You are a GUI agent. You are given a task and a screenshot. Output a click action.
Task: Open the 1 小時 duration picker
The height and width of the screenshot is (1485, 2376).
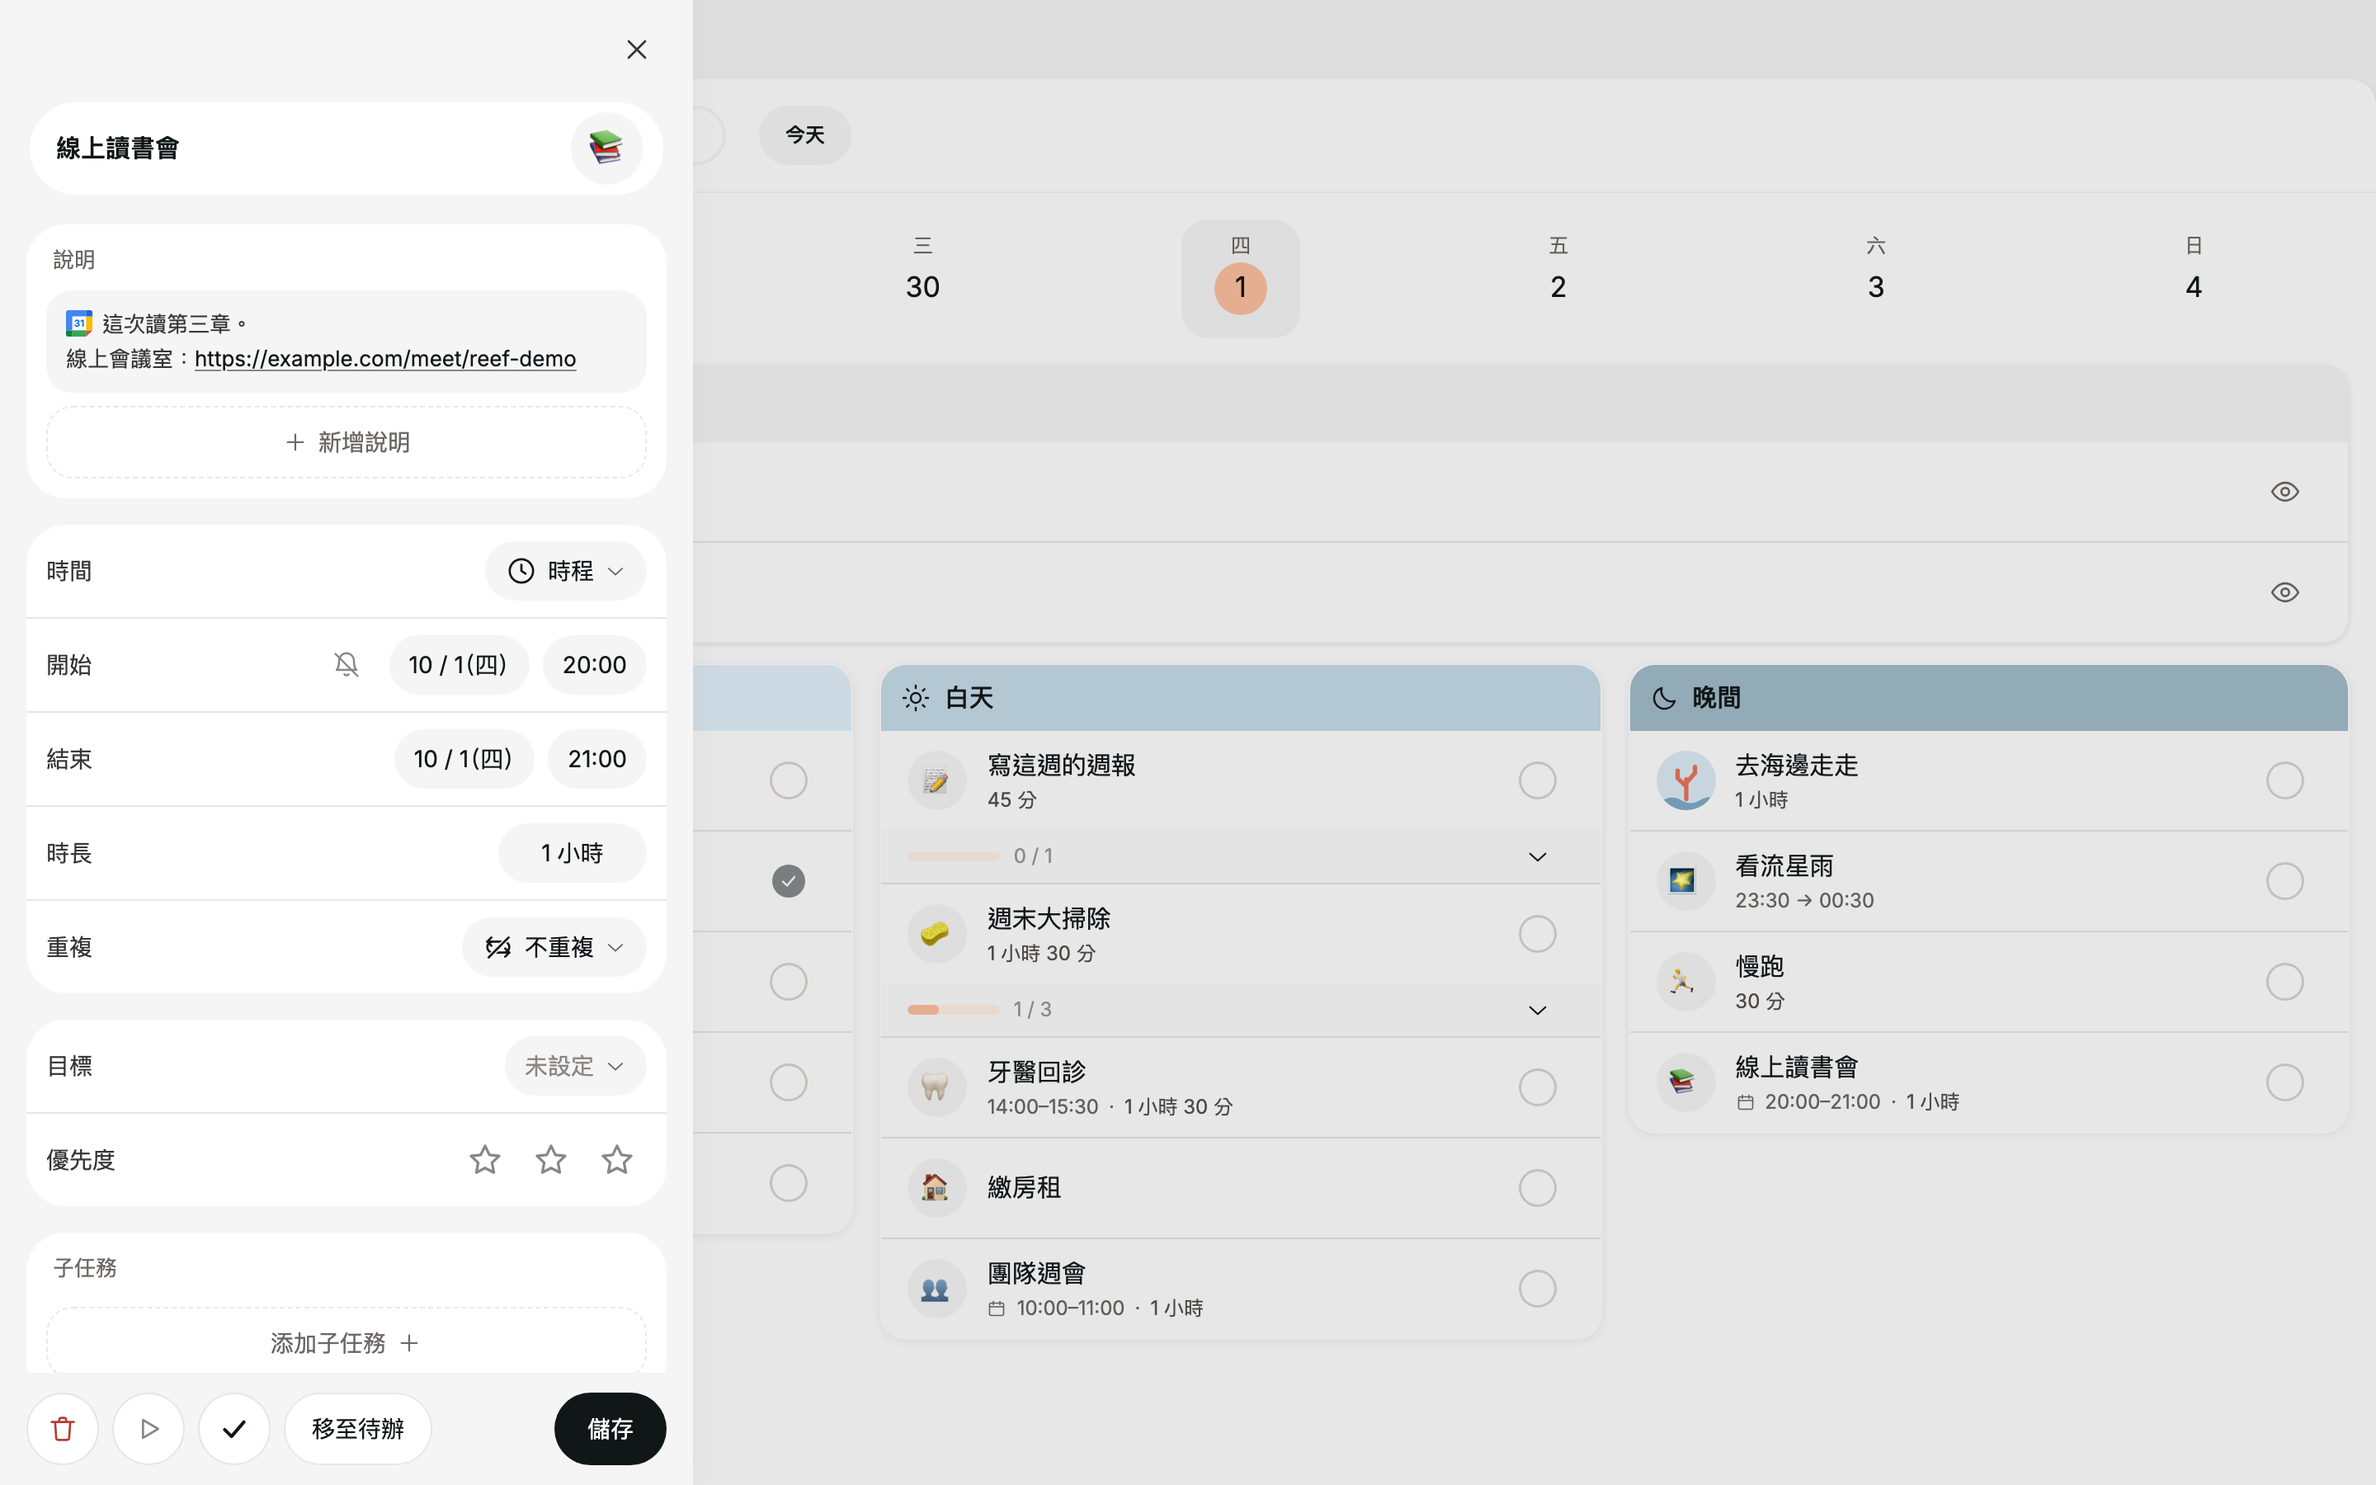[x=573, y=852]
